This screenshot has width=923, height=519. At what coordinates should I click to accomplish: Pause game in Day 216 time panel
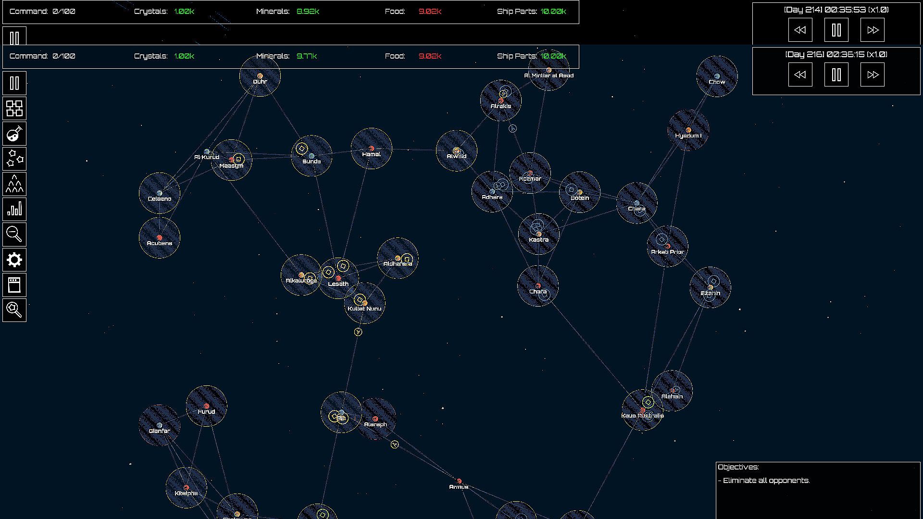click(x=836, y=75)
